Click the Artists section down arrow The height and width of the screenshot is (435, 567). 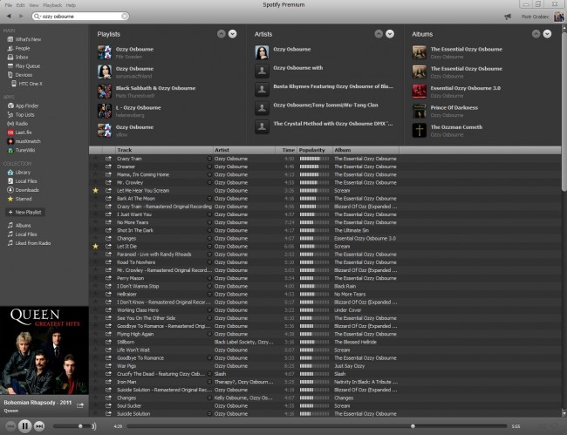390,34
